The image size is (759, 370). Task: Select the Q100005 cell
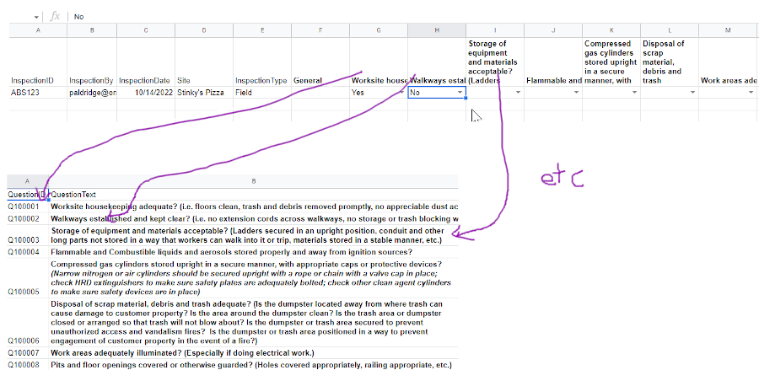pos(27,278)
